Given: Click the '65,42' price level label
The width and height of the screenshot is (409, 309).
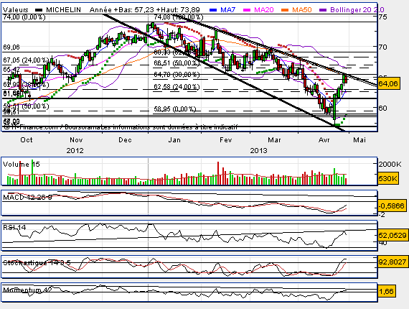Looking at the screenshot, I should [11, 70].
